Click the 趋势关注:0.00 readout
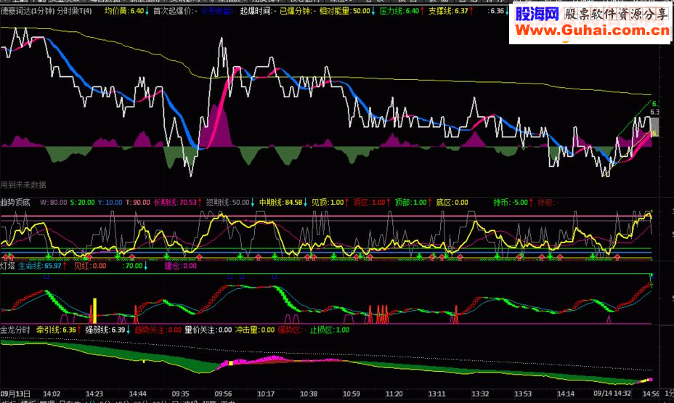 [x=158, y=330]
